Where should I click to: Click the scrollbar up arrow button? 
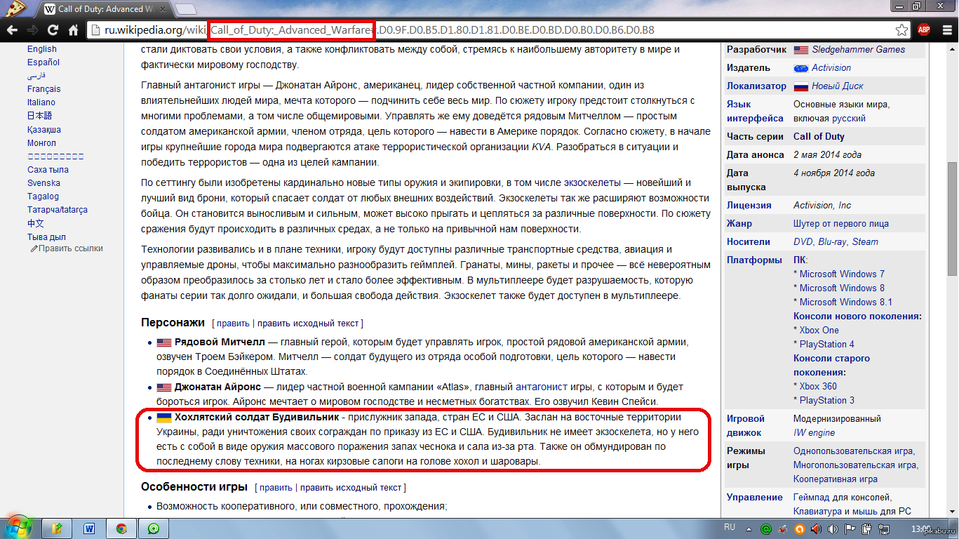(x=952, y=48)
